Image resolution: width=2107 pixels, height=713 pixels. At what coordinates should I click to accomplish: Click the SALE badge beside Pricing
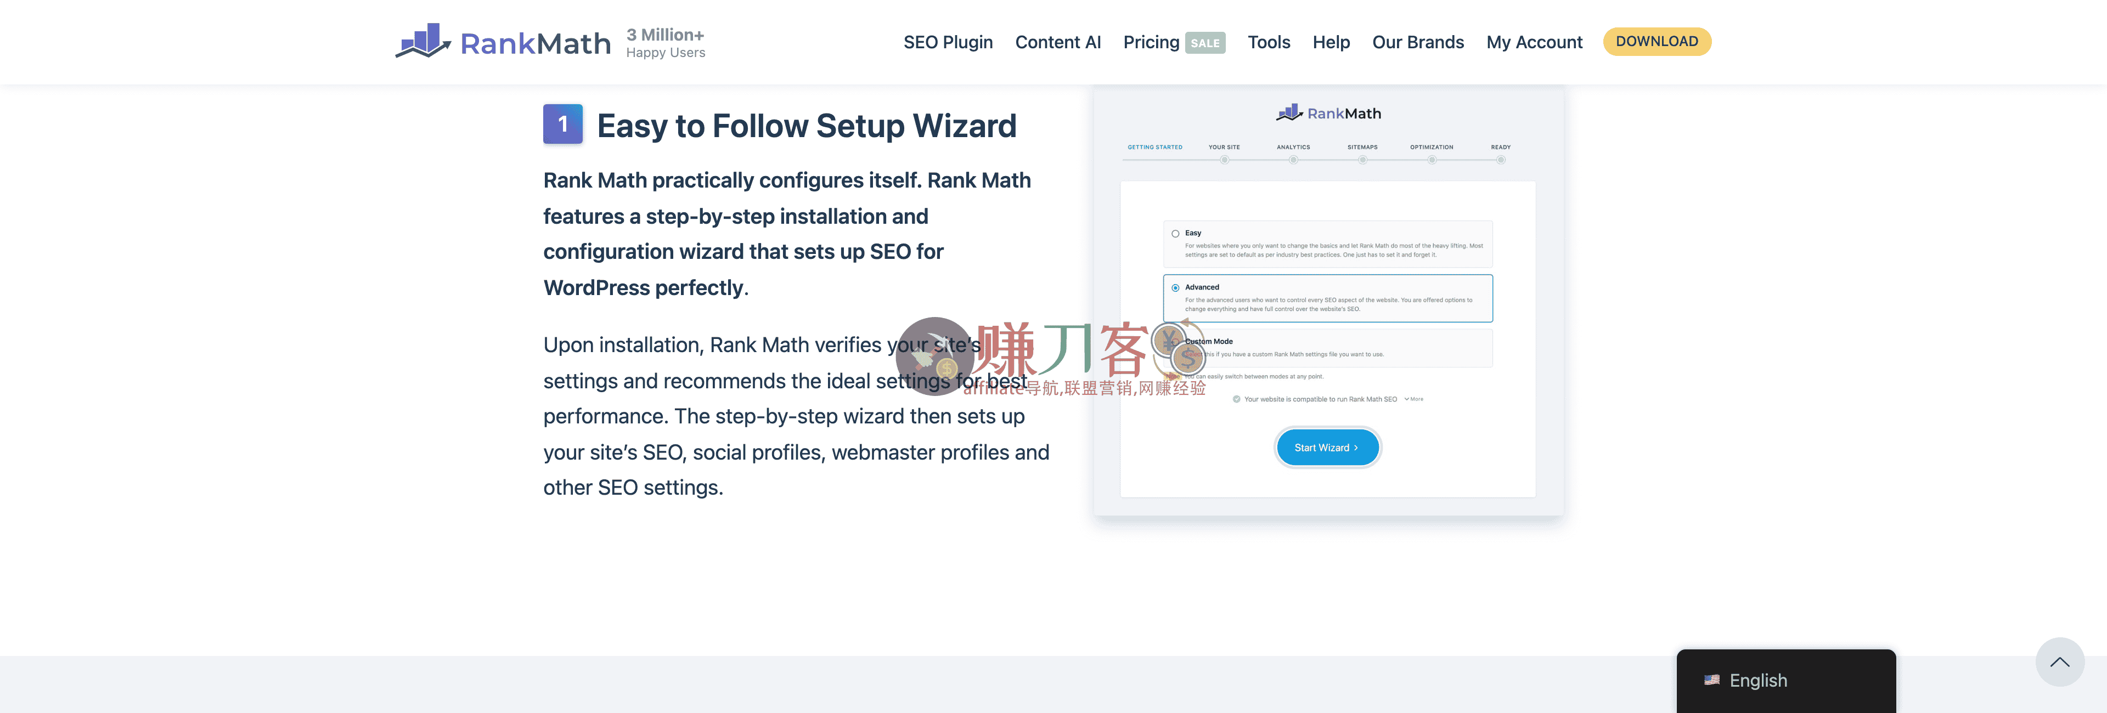coord(1205,43)
